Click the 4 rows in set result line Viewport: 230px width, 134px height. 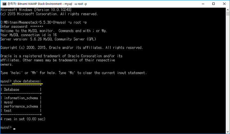click(x=23, y=119)
